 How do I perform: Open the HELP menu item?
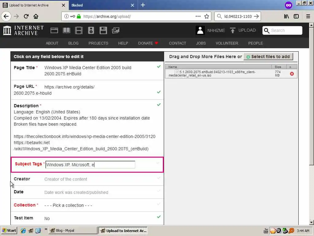pos(123,43)
